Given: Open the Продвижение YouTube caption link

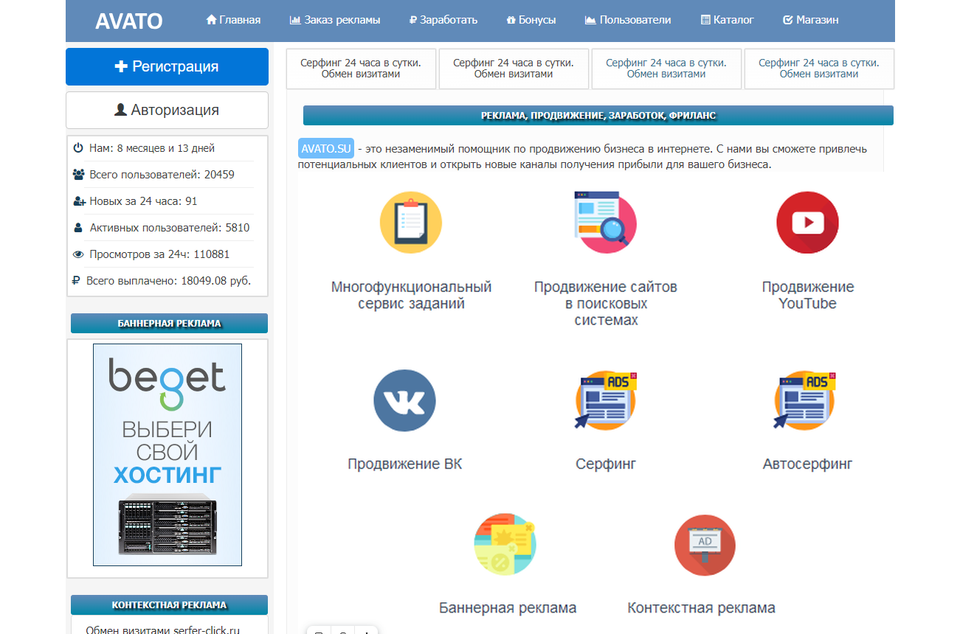Looking at the screenshot, I should 808,295.
